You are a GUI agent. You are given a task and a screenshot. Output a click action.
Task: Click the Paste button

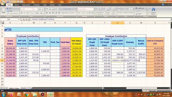tap(3, 11)
